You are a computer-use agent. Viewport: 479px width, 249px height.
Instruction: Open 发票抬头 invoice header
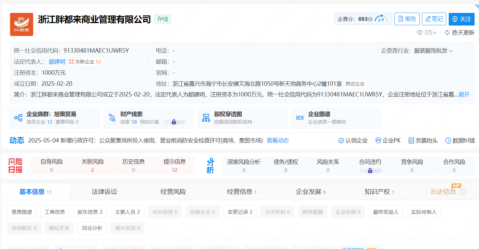click(423, 141)
